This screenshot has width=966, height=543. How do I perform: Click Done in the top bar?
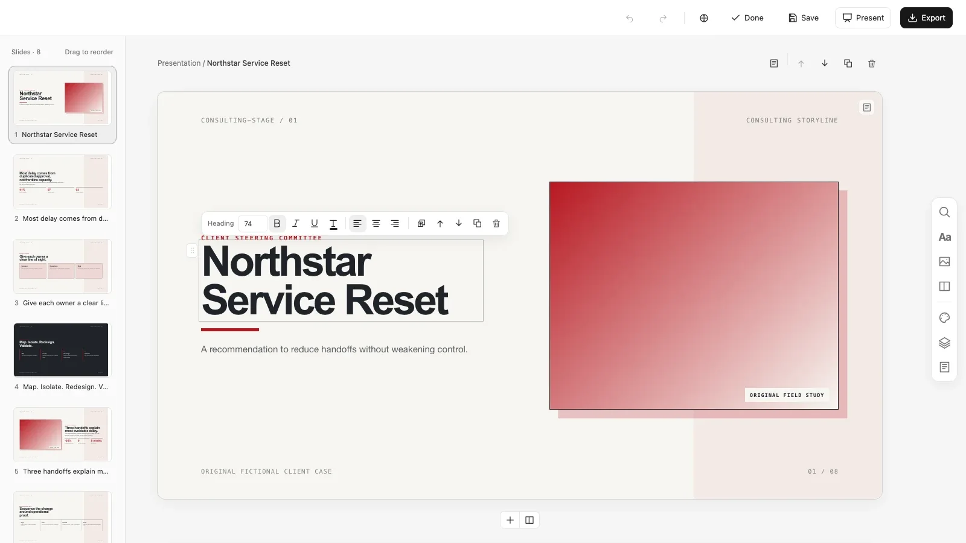pyautogui.click(x=747, y=18)
